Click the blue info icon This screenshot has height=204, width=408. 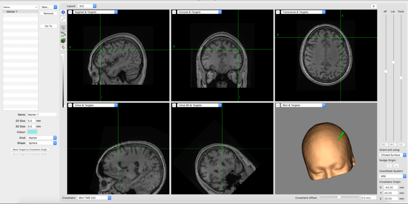click(x=63, y=12)
